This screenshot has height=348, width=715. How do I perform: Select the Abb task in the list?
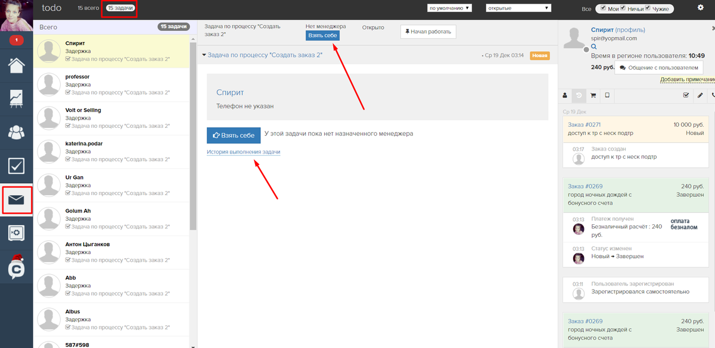[112, 286]
